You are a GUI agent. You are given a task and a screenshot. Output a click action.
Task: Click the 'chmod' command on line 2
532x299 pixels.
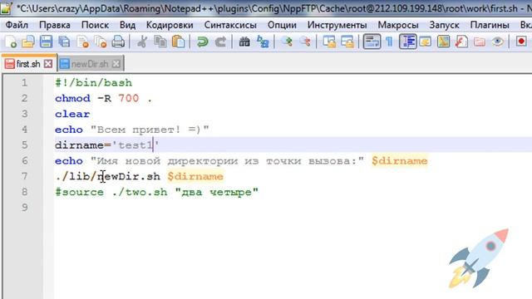click(72, 98)
